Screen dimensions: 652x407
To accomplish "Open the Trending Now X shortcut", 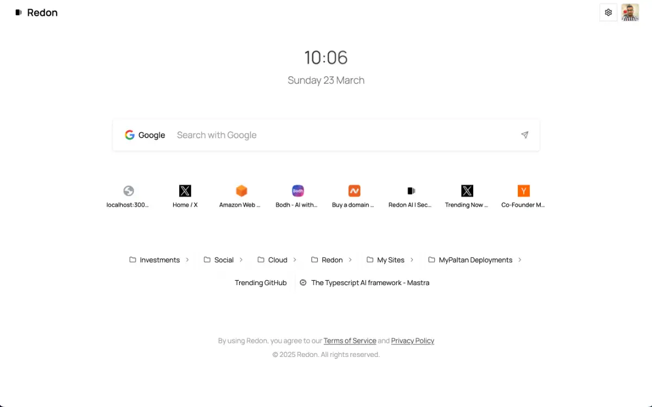I will pyautogui.click(x=467, y=196).
